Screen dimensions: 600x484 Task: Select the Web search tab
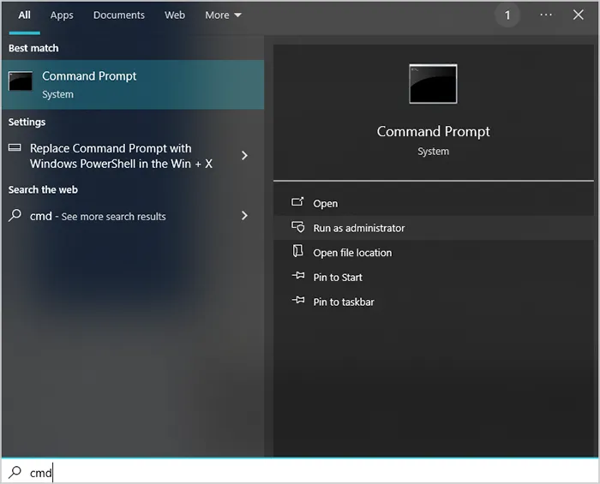pos(175,15)
